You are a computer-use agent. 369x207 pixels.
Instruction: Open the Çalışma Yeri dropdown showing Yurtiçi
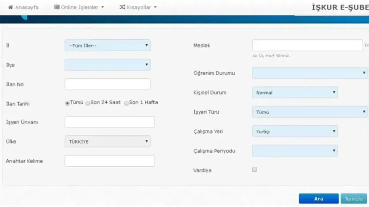pos(295,131)
